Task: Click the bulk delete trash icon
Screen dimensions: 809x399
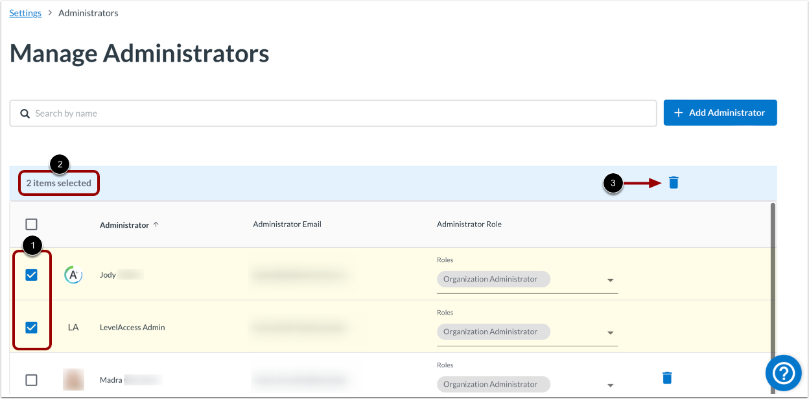Action: 673,182
